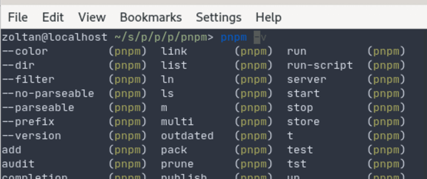427x179 pixels.
Task: Click the 'run' completion entry
Action: click(297, 52)
